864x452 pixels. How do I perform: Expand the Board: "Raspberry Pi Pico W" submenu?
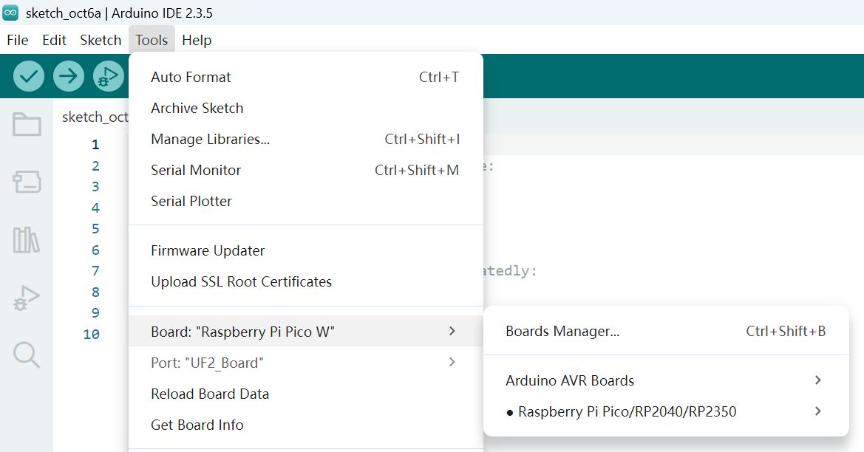(306, 331)
